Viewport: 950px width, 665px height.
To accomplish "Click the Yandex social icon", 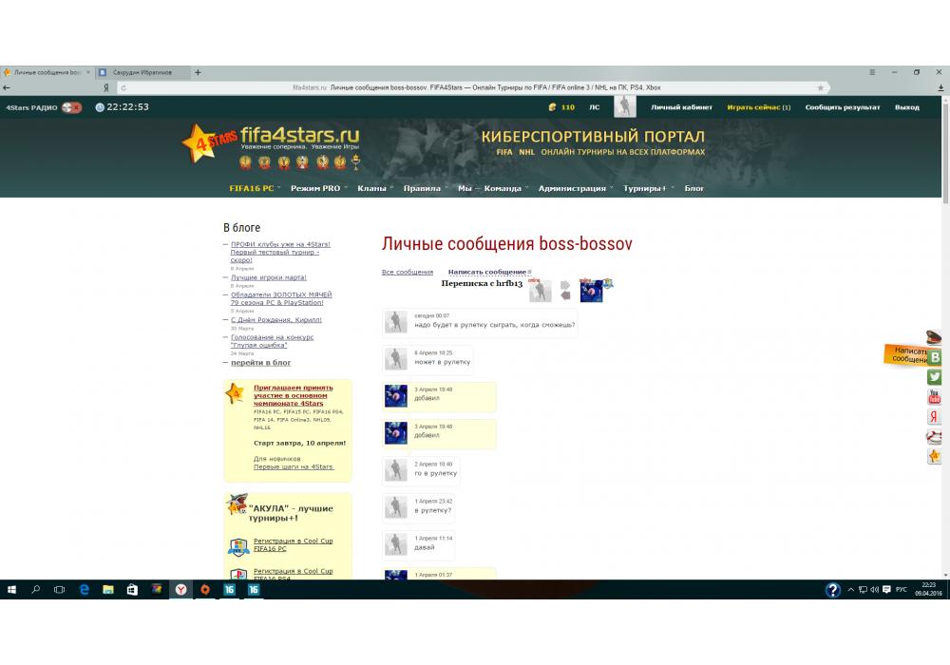I will tap(935, 417).
